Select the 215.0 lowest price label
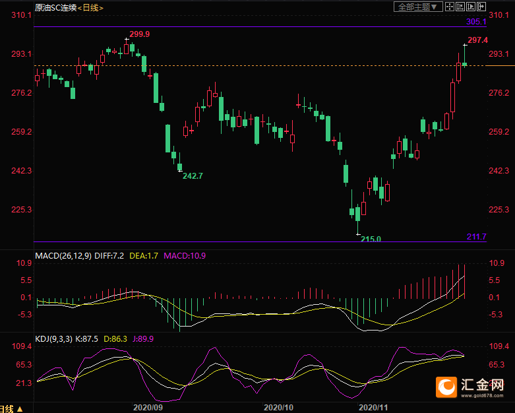This screenshot has width=515, height=413. click(371, 239)
